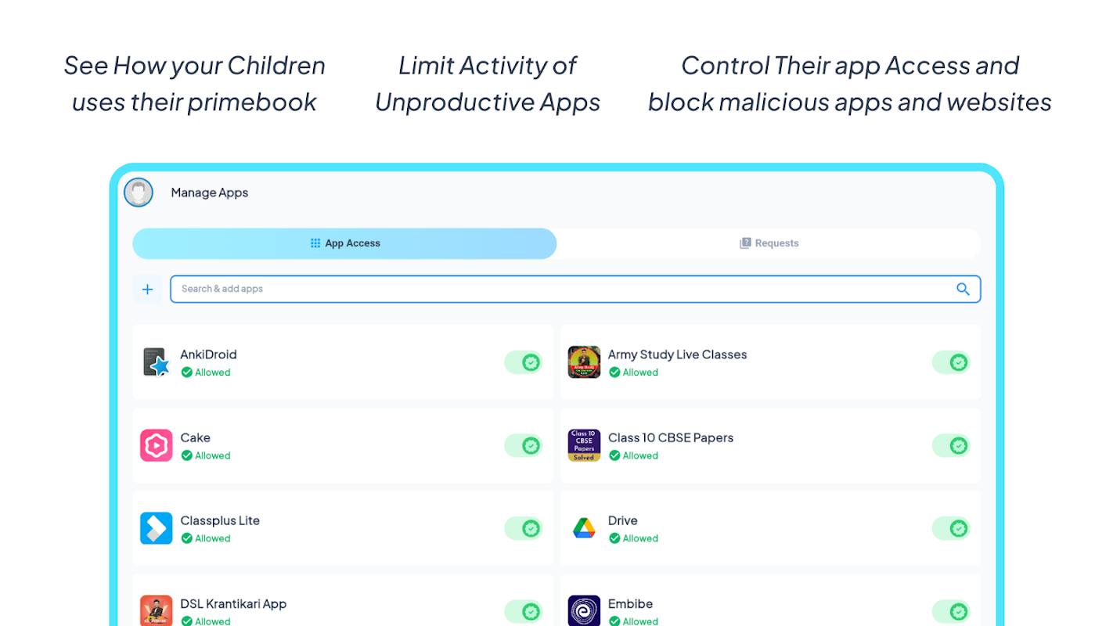This screenshot has height=626, width=1113.
Task: Click Allowed status under AnkiDroid
Action: [206, 372]
